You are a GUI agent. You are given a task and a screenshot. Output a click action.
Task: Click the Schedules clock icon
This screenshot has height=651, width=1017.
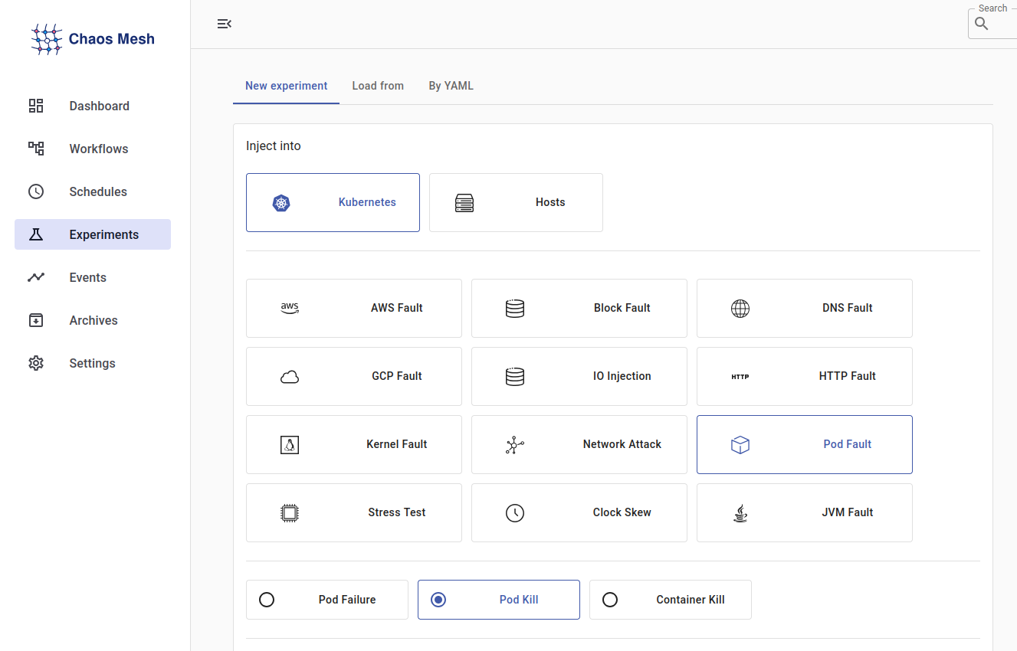coord(36,191)
